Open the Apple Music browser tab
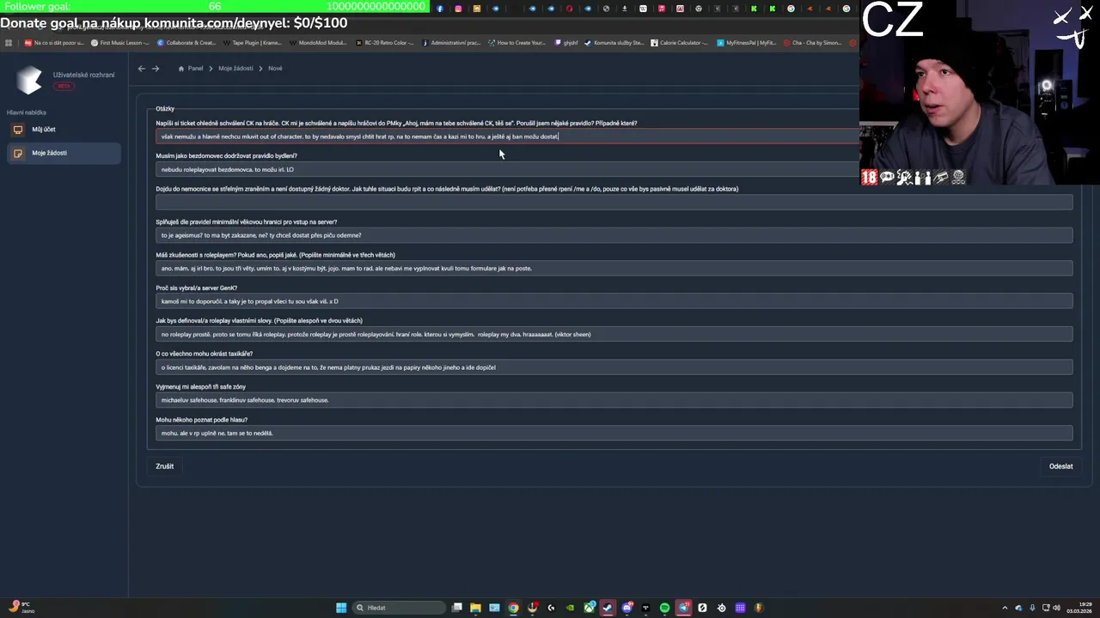1100x618 pixels. pos(662,9)
